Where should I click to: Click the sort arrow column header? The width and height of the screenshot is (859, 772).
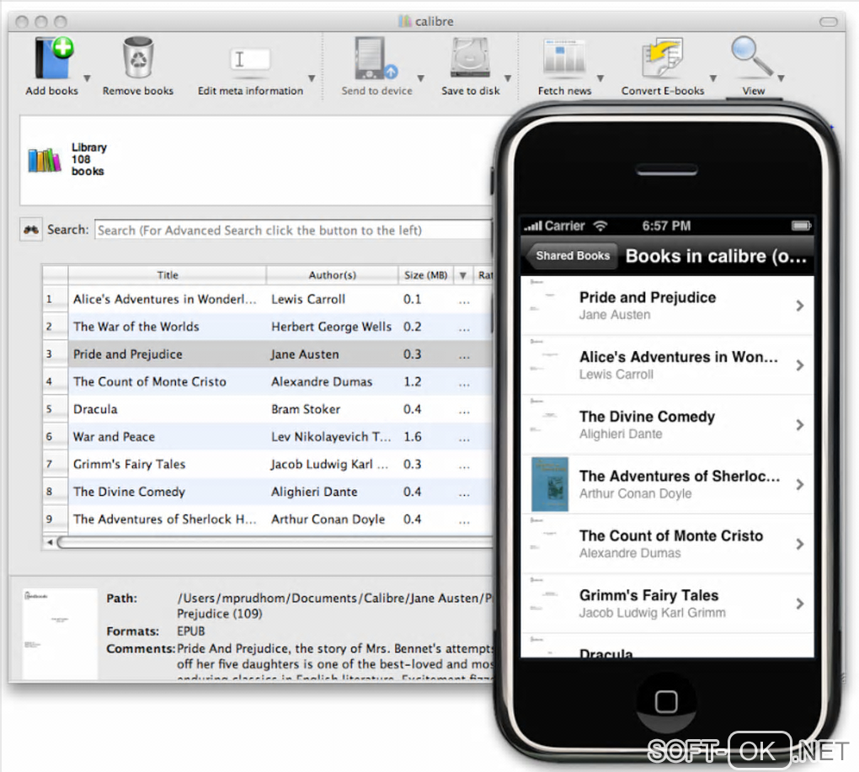tap(463, 274)
